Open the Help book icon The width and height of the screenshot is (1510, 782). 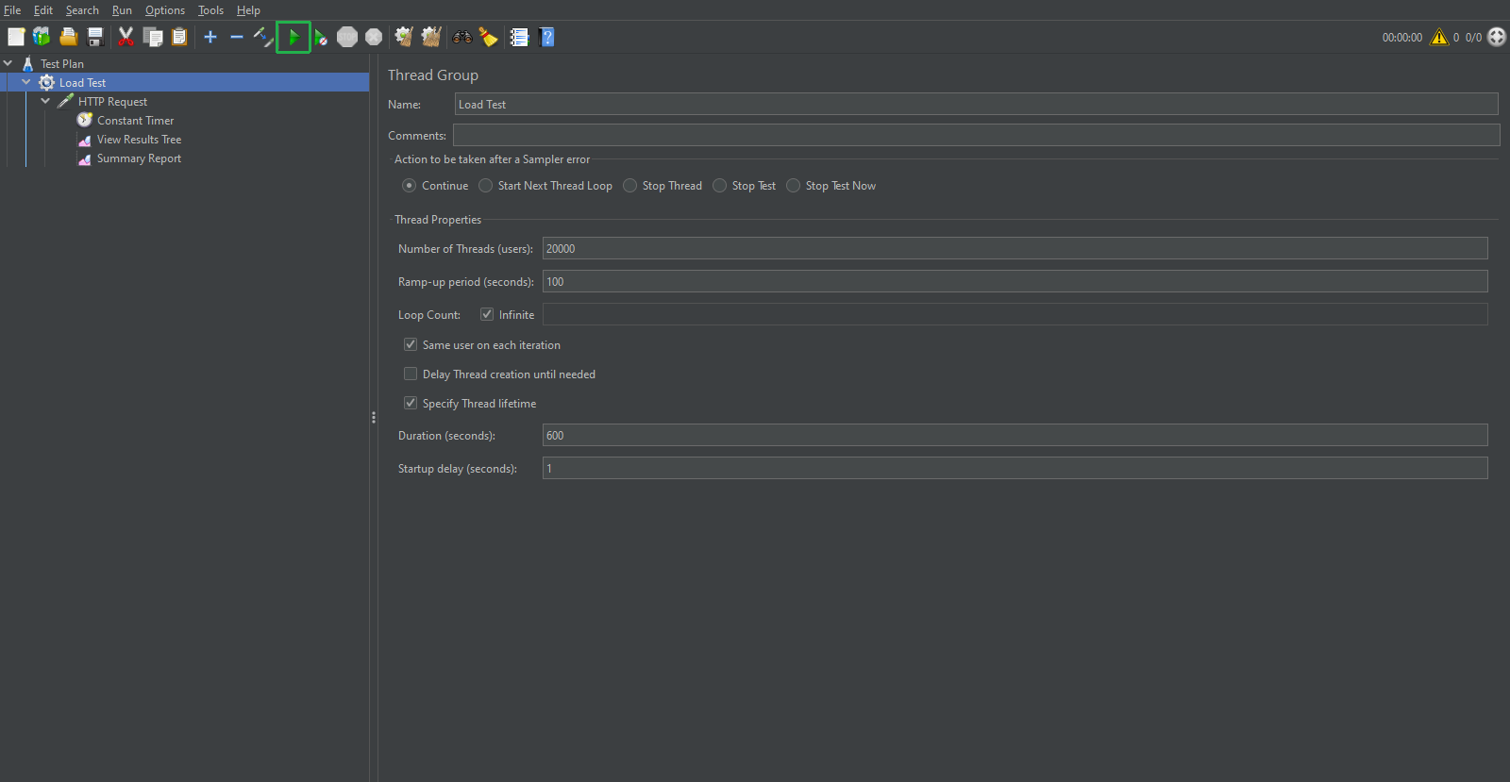tap(546, 37)
